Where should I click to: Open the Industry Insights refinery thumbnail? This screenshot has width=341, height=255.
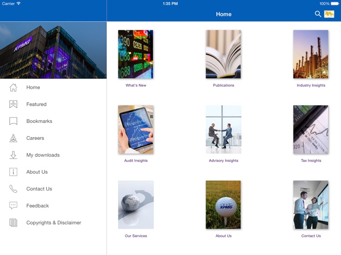click(x=311, y=54)
